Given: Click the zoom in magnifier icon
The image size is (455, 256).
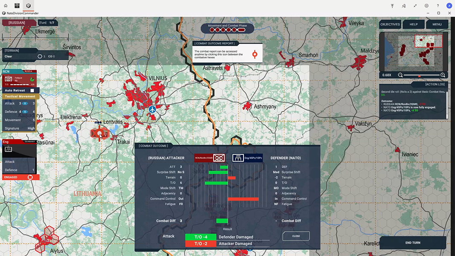Looking at the screenshot, I should 443,75.
